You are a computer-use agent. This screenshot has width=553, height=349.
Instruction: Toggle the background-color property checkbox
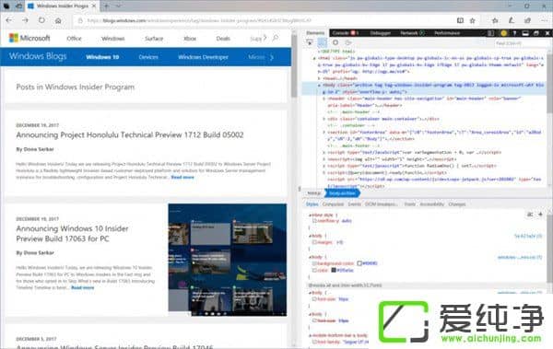tap(314, 263)
